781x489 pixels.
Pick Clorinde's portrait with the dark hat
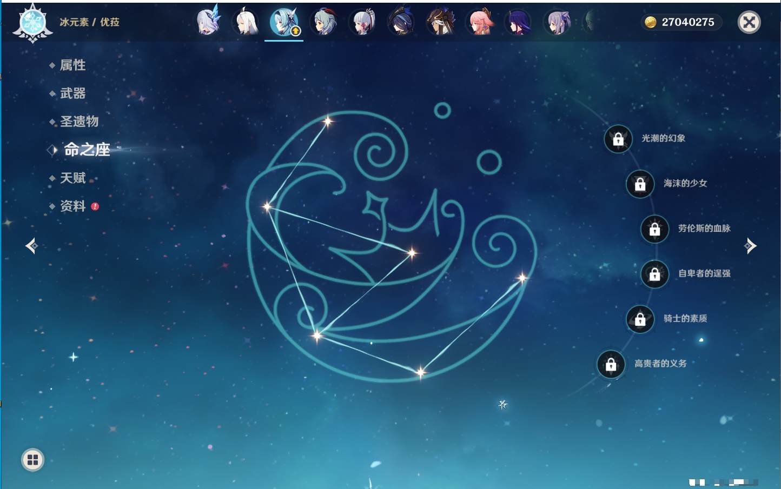click(402, 22)
